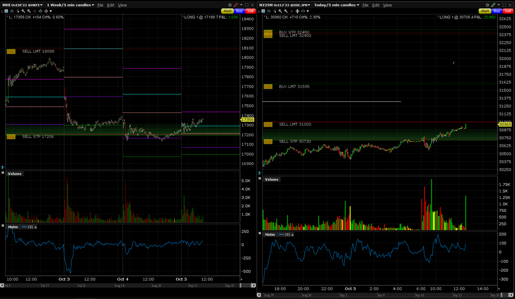Select the pointer arrow tool in N225M toolbar
515x299 pixels.
coord(274,11)
